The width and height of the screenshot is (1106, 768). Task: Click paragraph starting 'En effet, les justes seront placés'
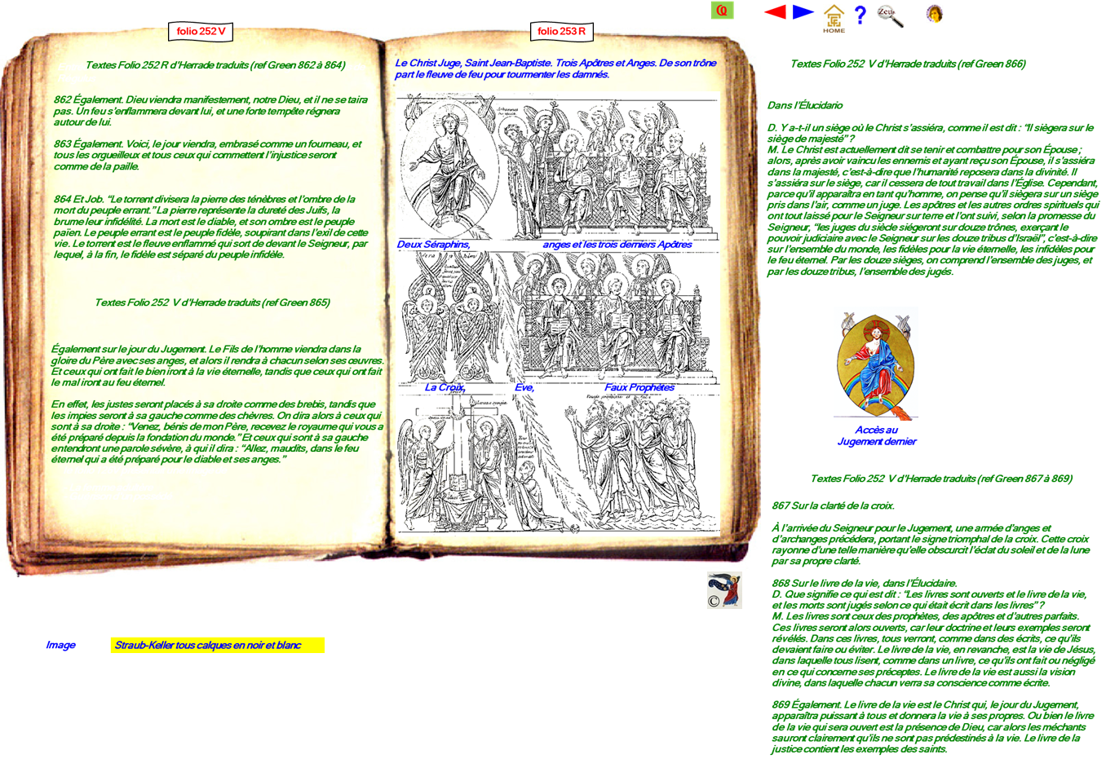[217, 431]
